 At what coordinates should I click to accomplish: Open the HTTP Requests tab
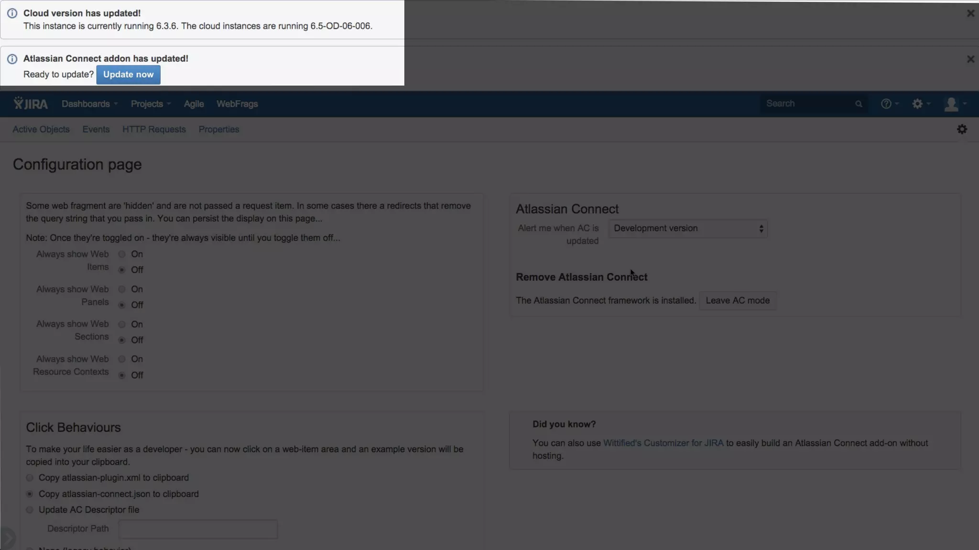click(154, 129)
